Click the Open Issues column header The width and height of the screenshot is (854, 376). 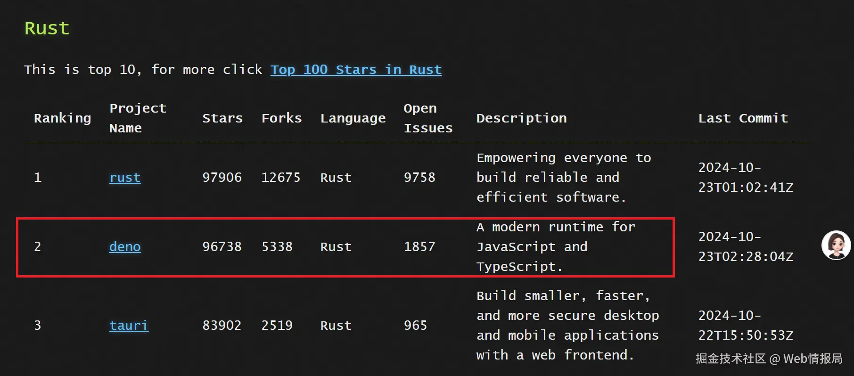pos(427,118)
